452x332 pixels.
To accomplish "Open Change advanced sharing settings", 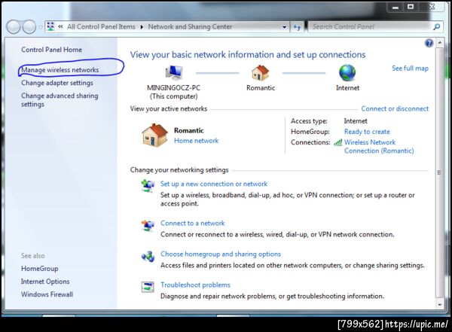I will [x=60, y=100].
